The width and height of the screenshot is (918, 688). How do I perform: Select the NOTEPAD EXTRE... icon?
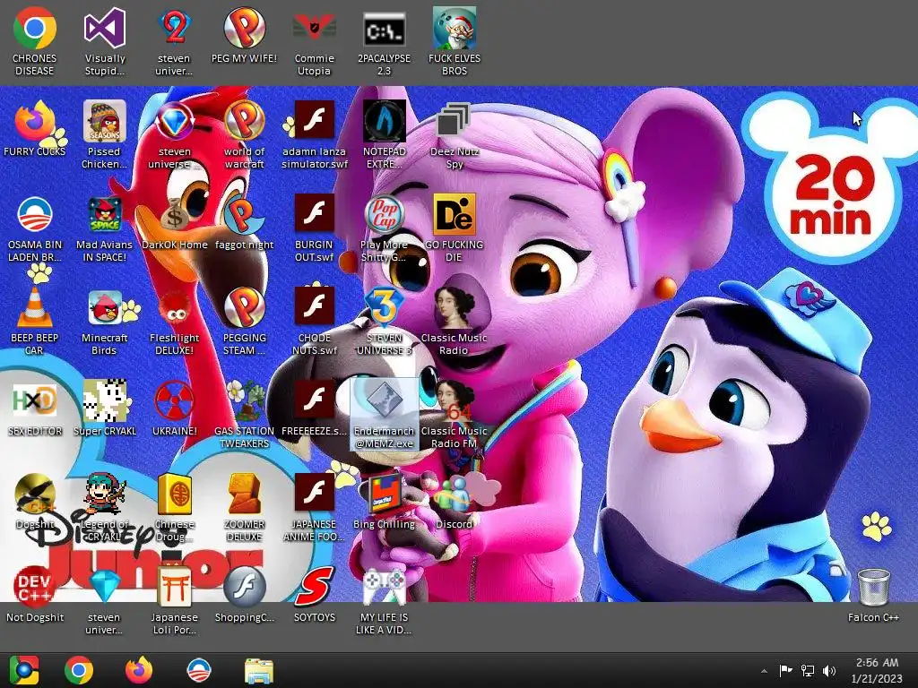pyautogui.click(x=384, y=134)
